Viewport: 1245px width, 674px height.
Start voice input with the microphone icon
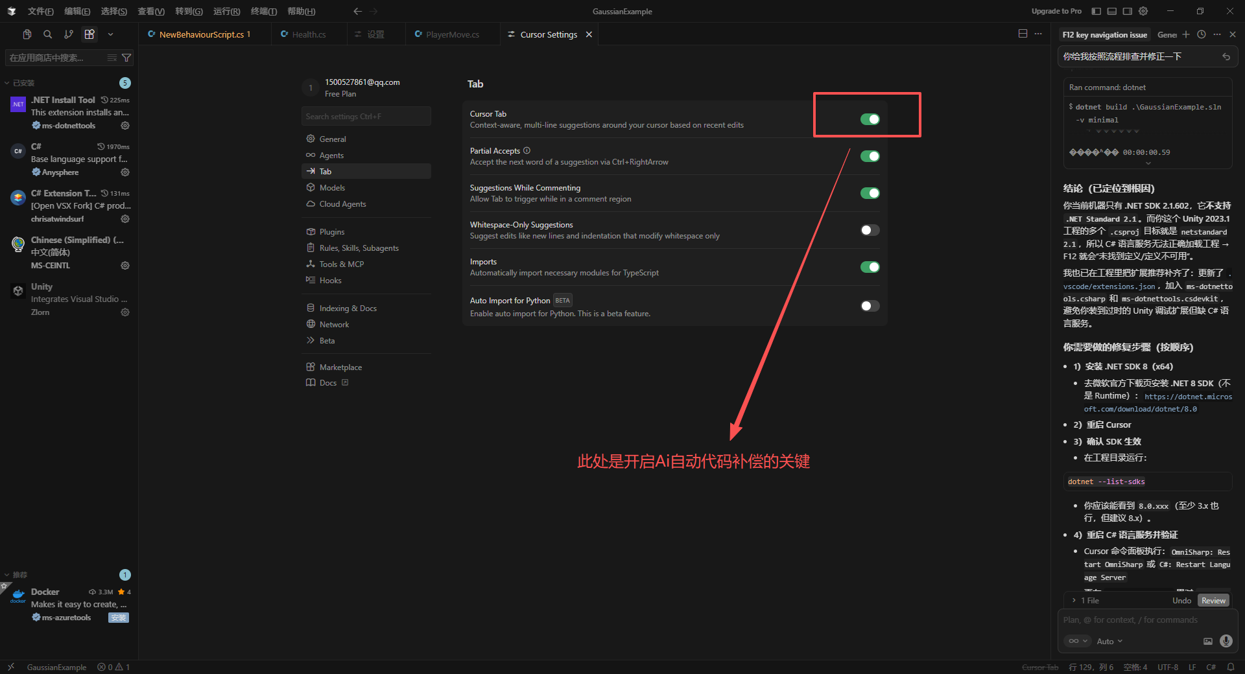(x=1226, y=641)
